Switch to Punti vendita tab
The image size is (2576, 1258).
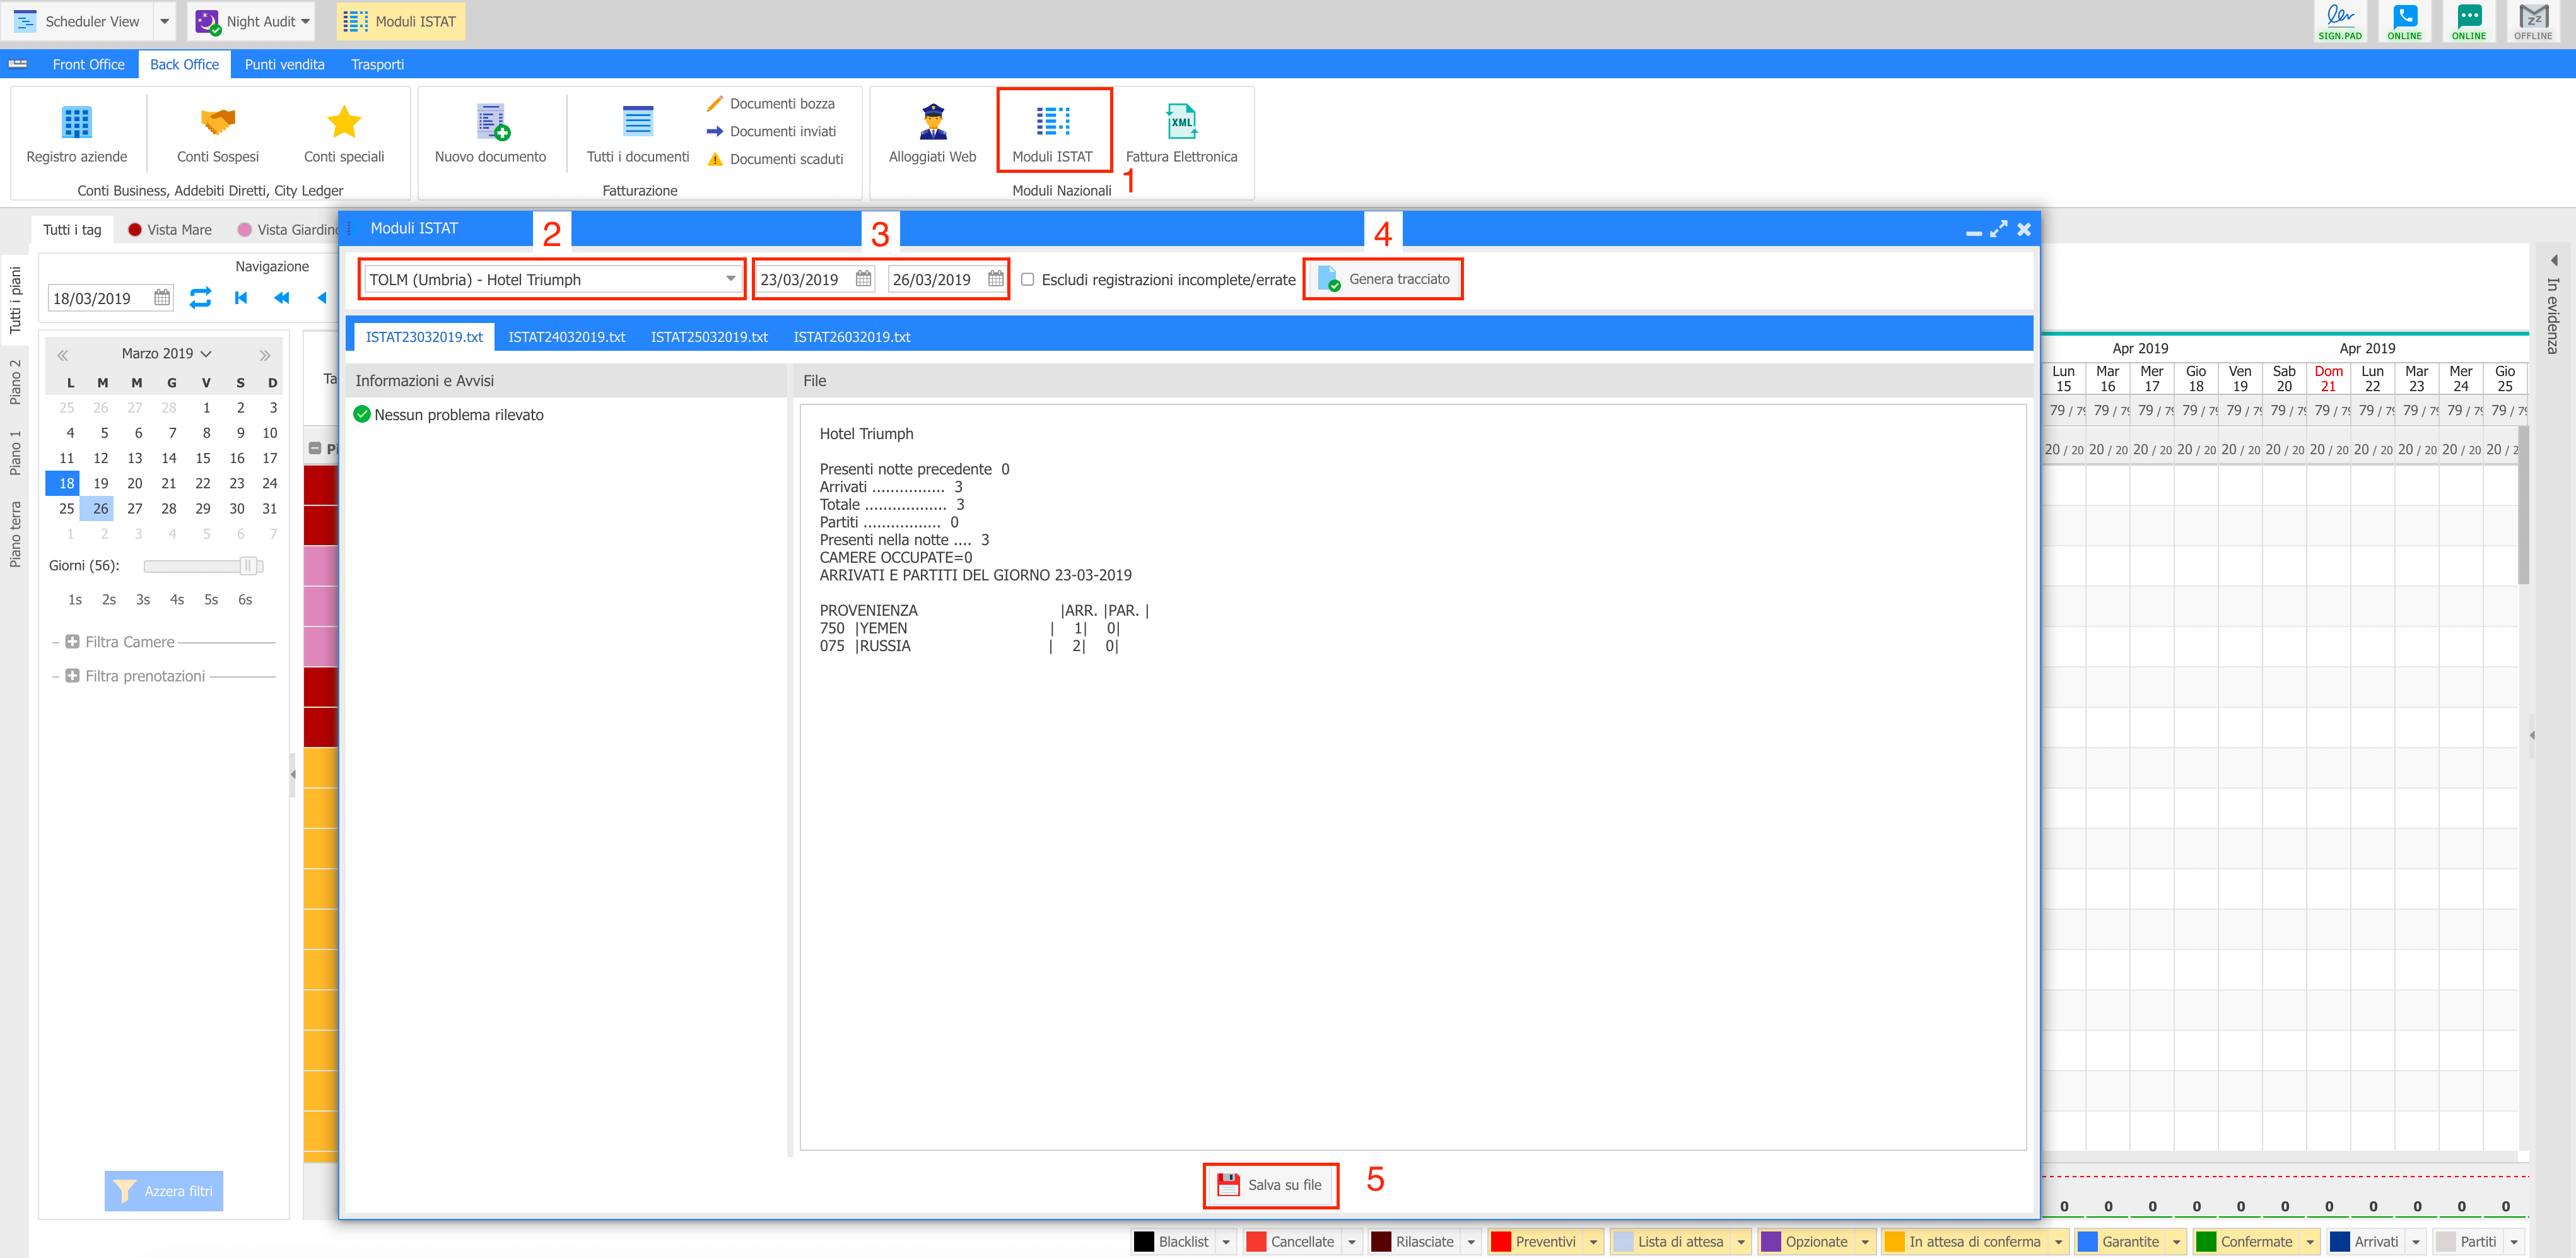click(x=285, y=64)
